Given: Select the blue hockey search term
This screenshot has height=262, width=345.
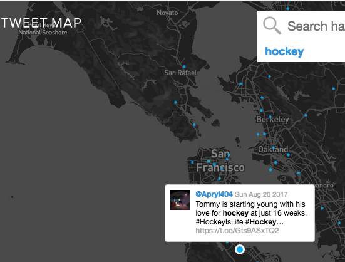Looking at the screenshot, I should 284,51.
